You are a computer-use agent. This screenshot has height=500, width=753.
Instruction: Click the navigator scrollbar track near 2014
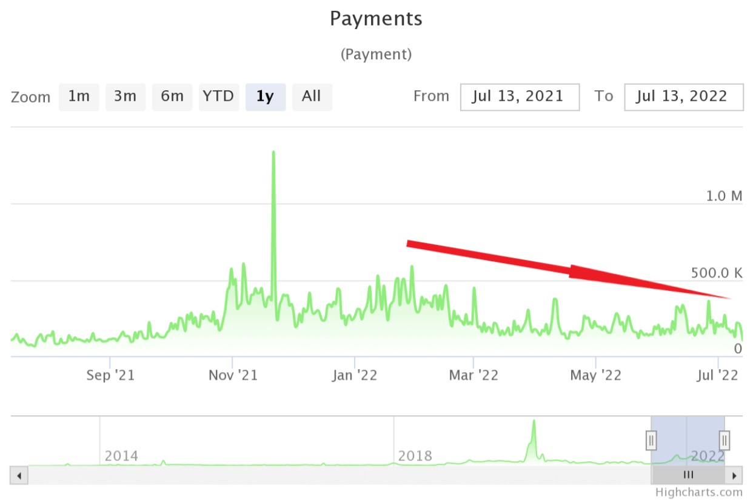coord(121,475)
